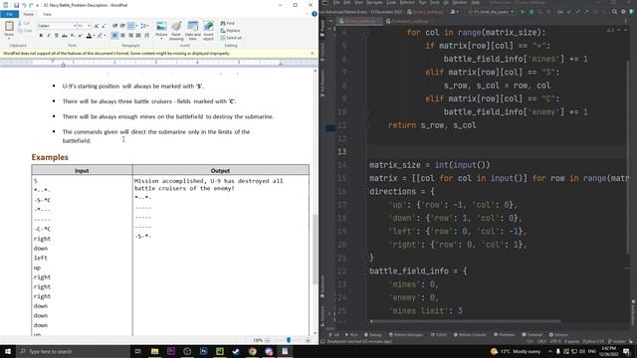This screenshot has height=358, width=637.
Task: Open the File tab in WordPad
Action: (x=9, y=14)
